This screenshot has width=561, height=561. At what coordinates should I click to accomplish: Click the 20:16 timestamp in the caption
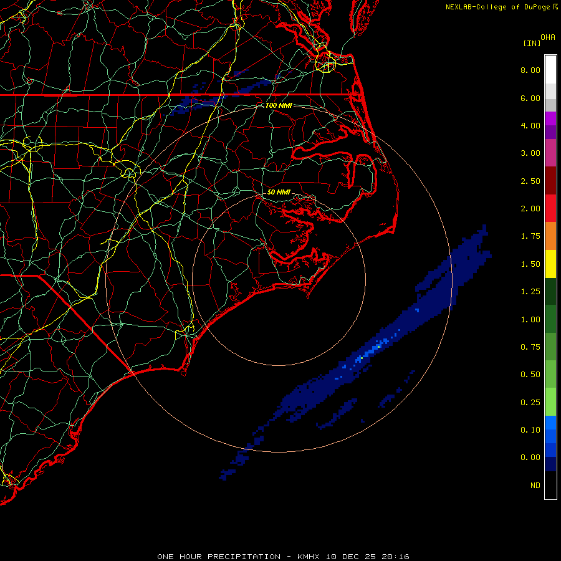click(x=395, y=557)
